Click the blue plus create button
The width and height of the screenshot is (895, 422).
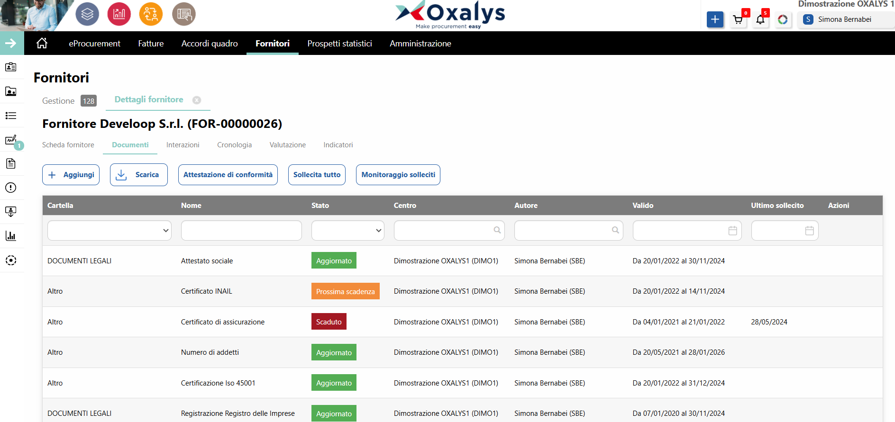click(x=715, y=19)
